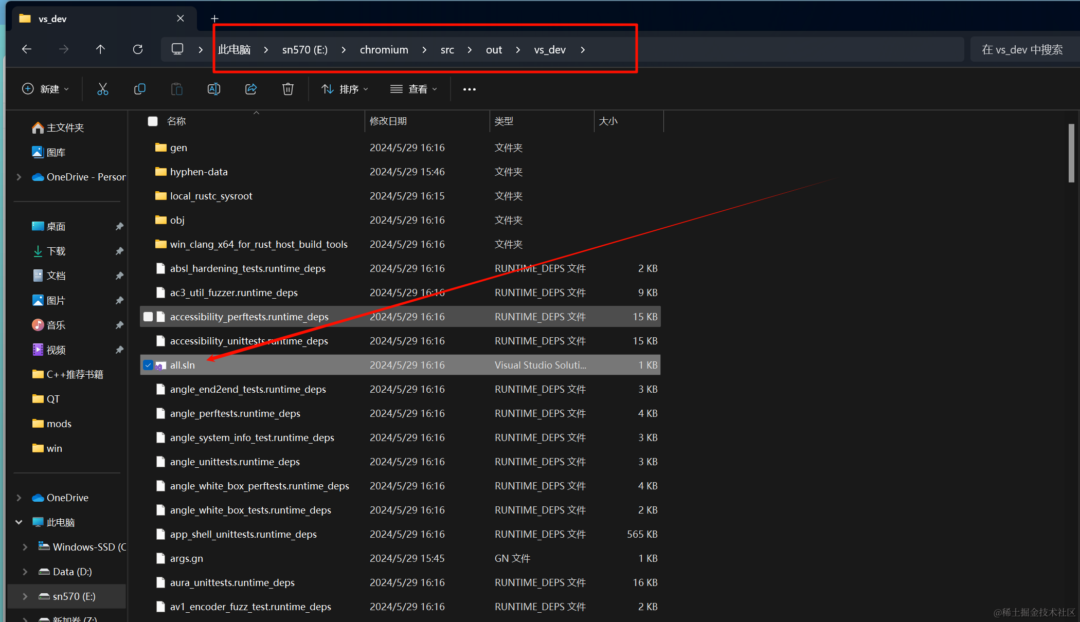The image size is (1080, 622).
Task: Click the Share icon in toolbar
Action: point(251,89)
